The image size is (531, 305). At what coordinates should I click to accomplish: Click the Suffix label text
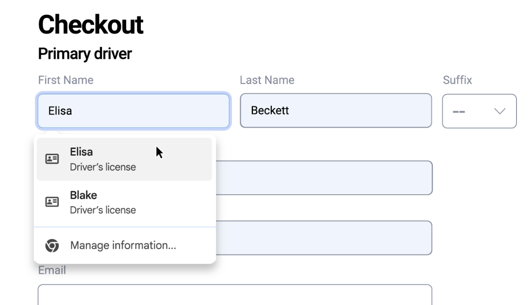pyautogui.click(x=457, y=80)
